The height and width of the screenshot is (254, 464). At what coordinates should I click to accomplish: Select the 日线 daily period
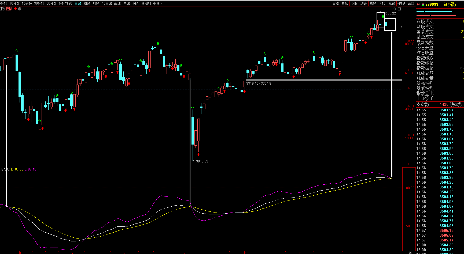(x=78, y=3)
